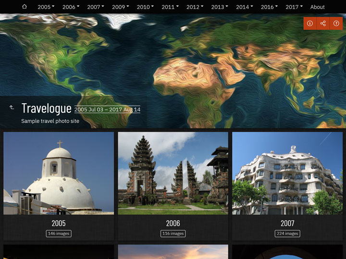Expand the 2005 dropdown menu
This screenshot has width=346, height=259.
point(46,7)
